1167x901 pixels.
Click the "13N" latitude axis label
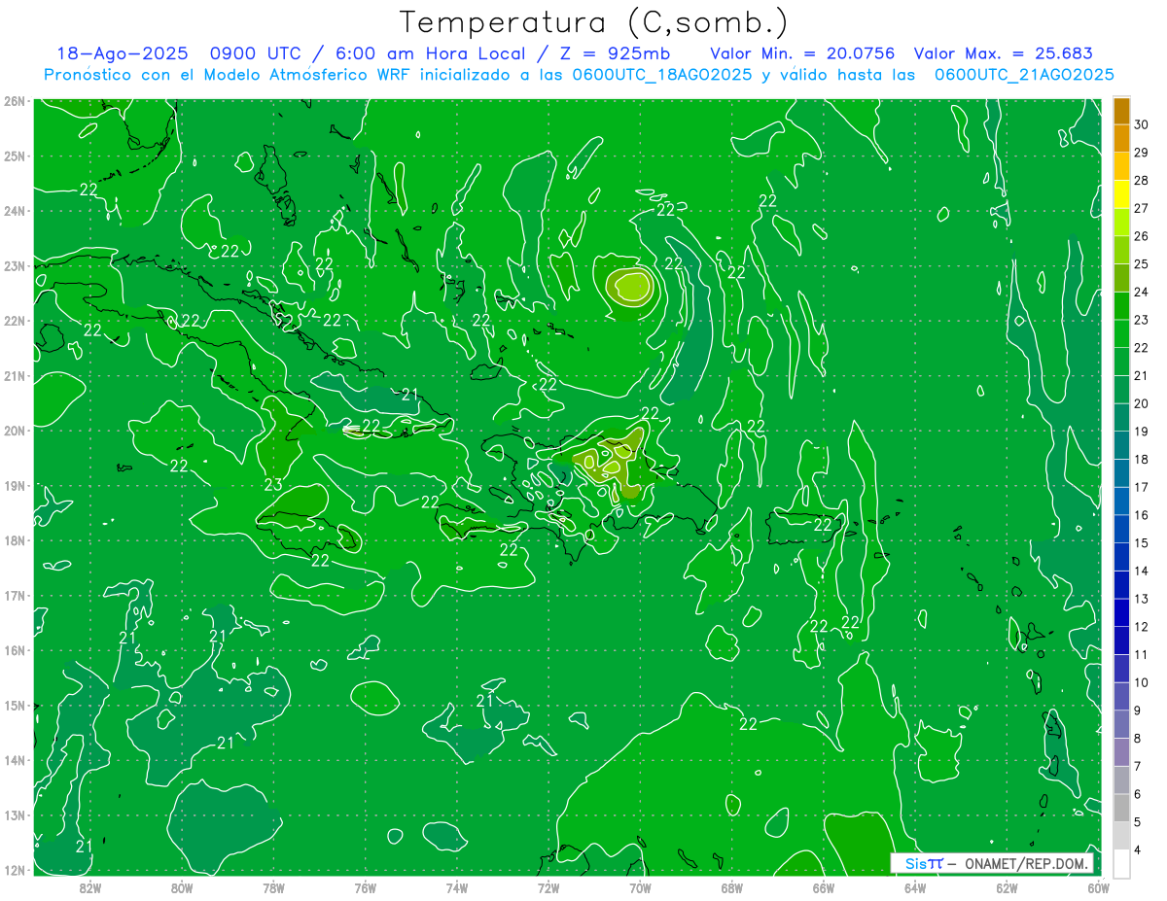15,814
